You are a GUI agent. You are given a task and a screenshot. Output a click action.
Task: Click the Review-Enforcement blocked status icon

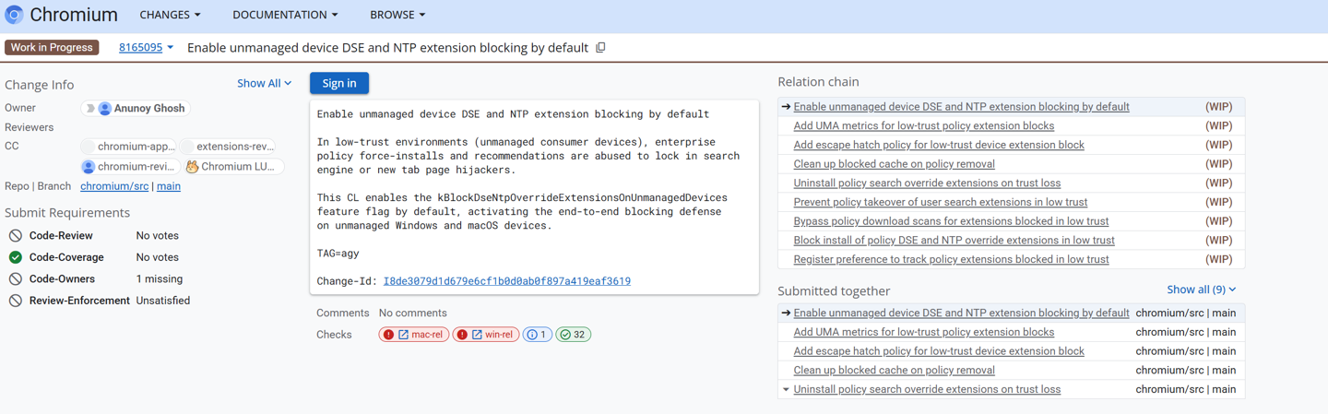point(16,301)
